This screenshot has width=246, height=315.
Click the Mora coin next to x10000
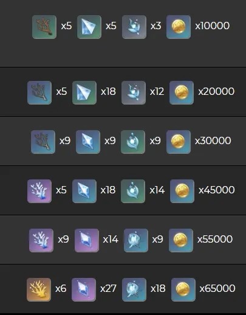coord(179,27)
